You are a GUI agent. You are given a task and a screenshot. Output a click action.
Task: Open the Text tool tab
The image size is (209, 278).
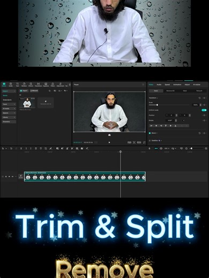[17, 84]
